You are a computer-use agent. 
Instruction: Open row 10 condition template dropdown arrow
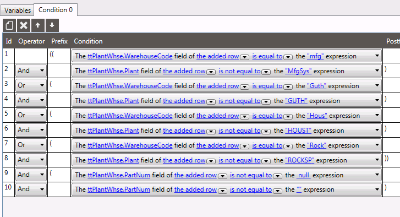[377, 189]
